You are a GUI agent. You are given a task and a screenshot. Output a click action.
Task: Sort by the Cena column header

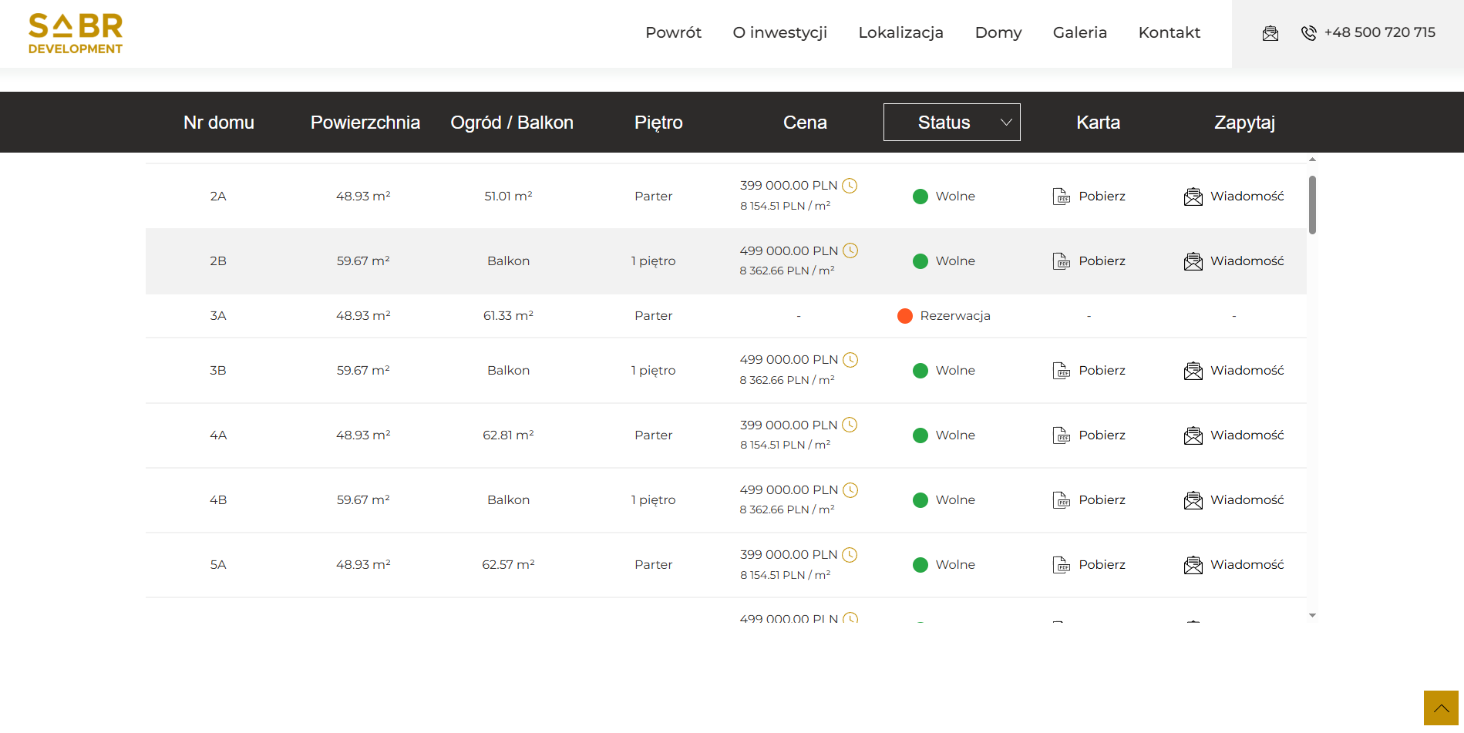click(x=805, y=123)
